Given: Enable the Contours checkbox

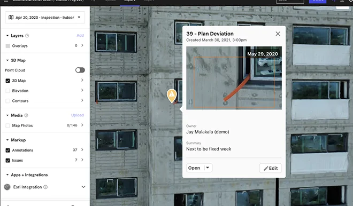Looking at the screenshot, I should tap(7, 101).
